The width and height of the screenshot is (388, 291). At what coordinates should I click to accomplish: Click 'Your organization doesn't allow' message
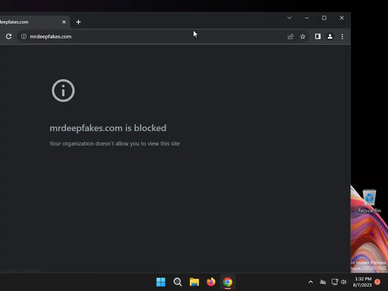(114, 144)
